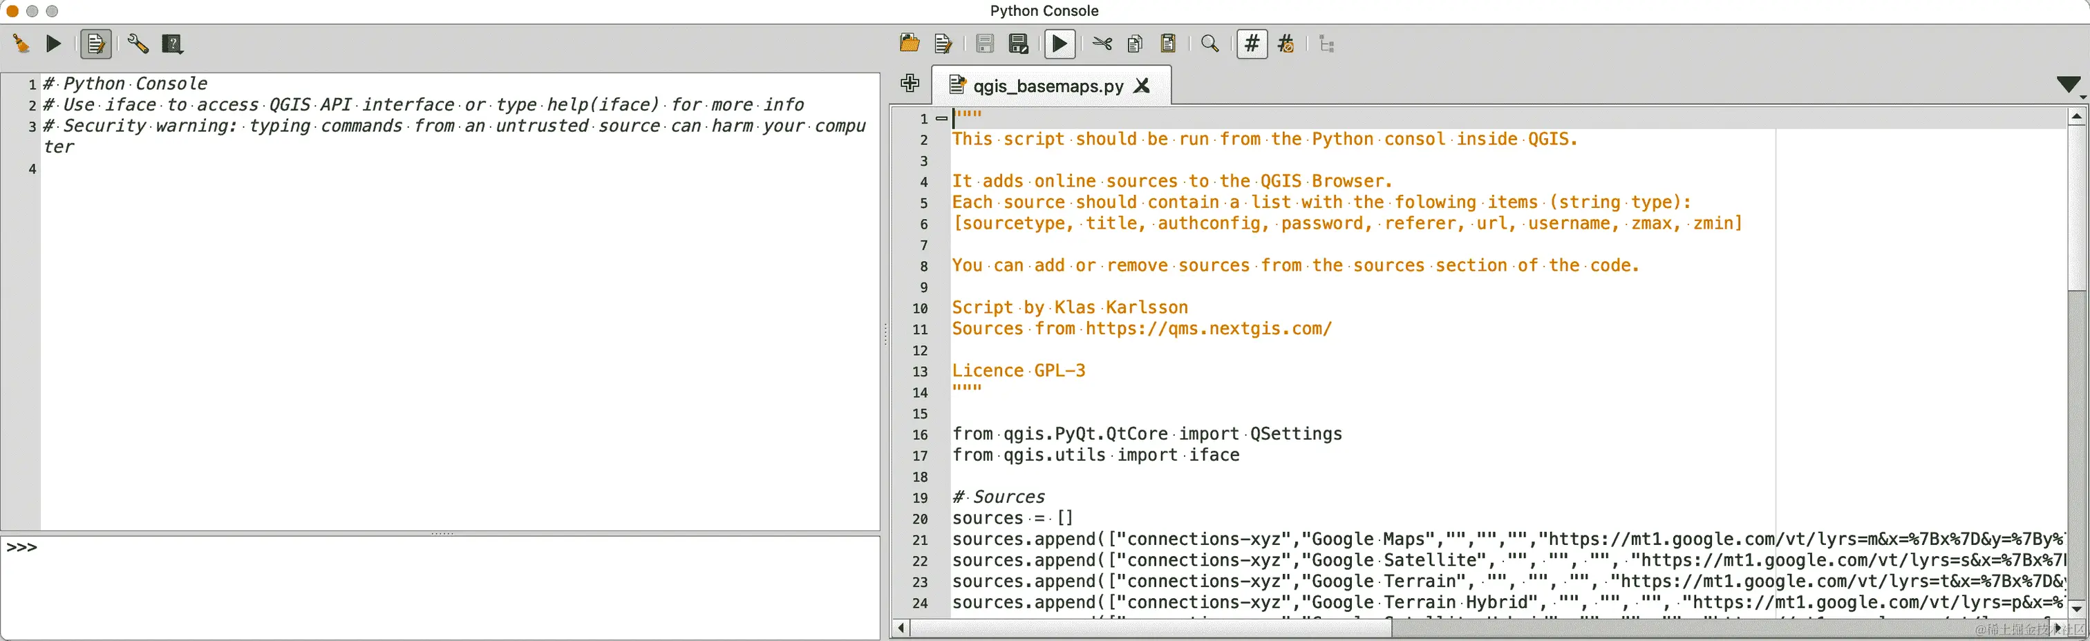
Task: Click the greyed-out Save script icon
Action: (x=985, y=44)
